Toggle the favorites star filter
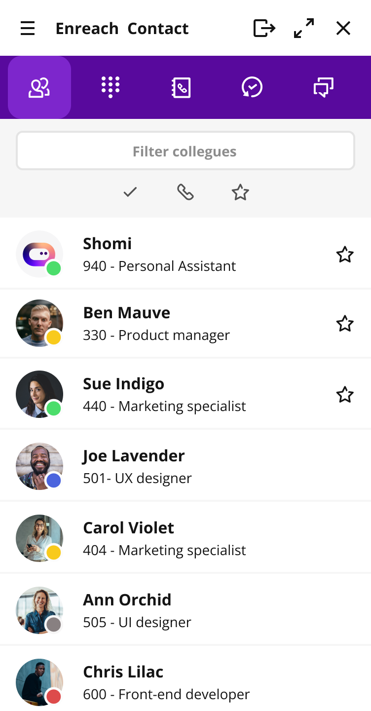 click(x=240, y=192)
